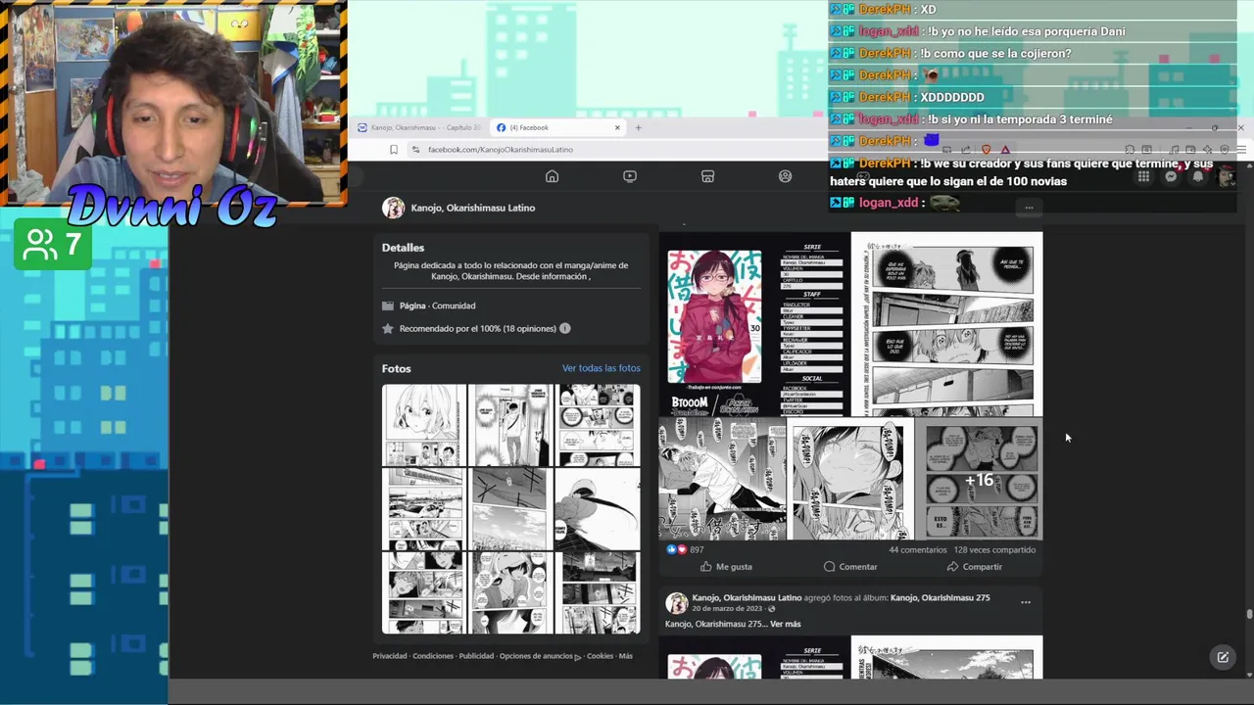Open the page profile picture in header

tap(393, 208)
